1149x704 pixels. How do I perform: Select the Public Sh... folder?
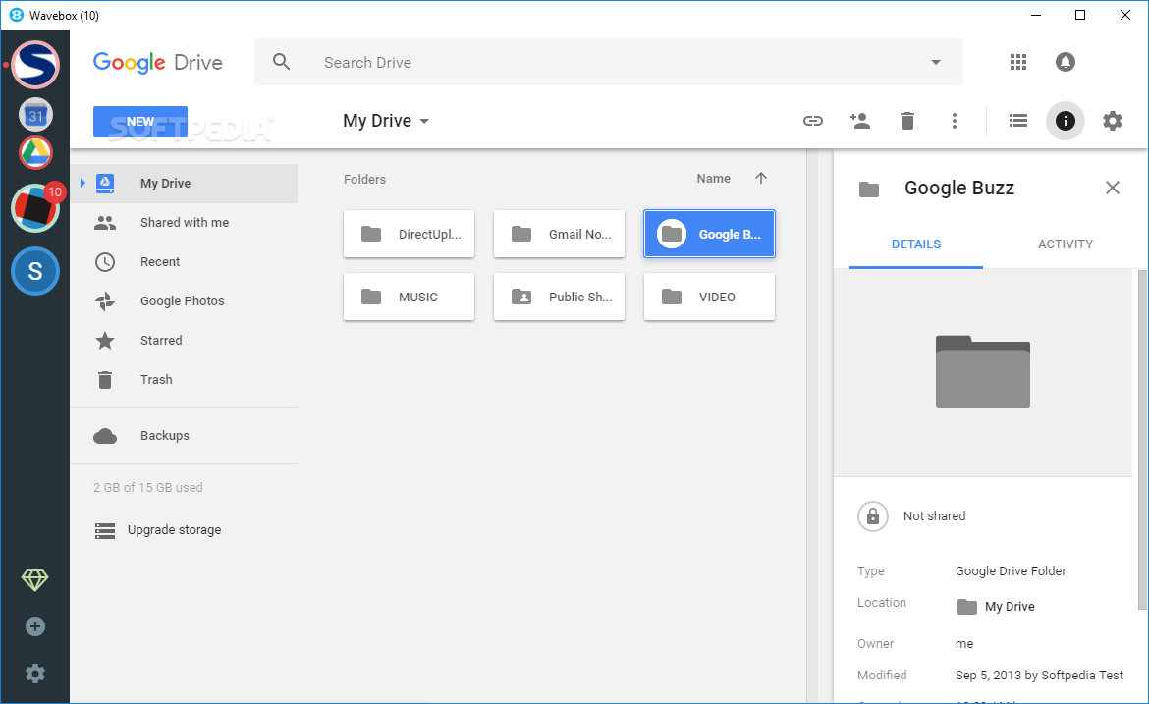click(x=559, y=297)
